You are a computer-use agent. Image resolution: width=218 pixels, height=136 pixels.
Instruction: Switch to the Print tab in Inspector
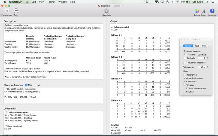point(204,46)
